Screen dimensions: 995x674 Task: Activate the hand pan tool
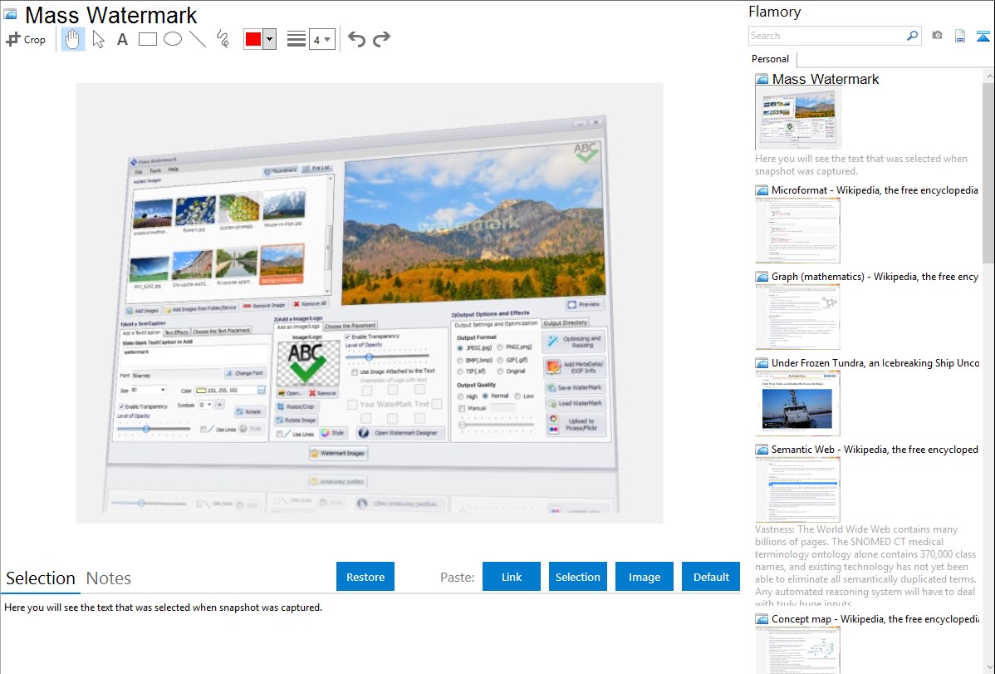click(x=72, y=39)
